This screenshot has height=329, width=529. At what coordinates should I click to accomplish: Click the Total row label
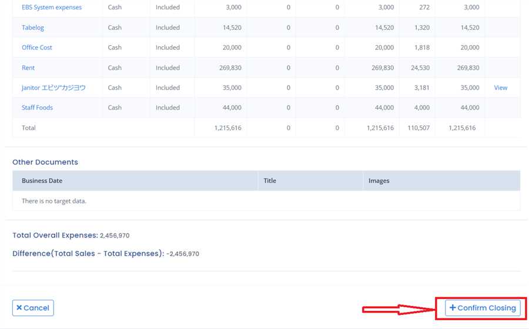click(29, 127)
